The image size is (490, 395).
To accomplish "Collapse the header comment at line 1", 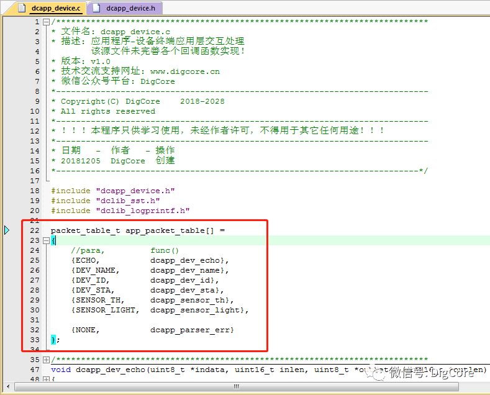I will 46,22.
